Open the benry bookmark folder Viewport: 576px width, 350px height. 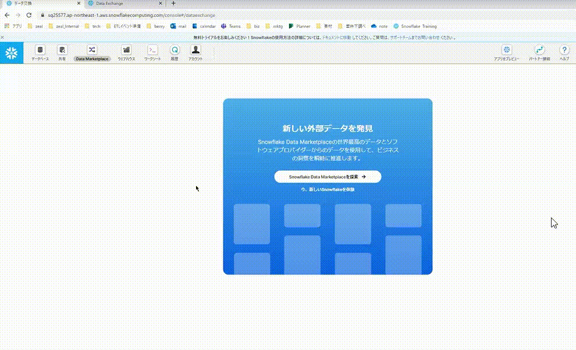(x=155, y=26)
